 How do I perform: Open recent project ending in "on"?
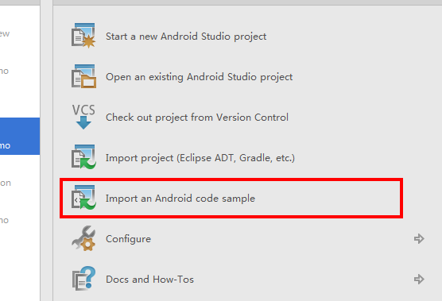point(20,183)
